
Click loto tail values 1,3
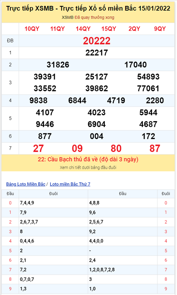(x=23, y=289)
